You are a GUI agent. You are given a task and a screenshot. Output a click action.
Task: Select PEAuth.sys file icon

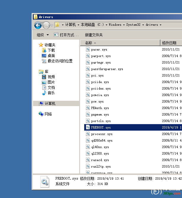(x=88, y=108)
